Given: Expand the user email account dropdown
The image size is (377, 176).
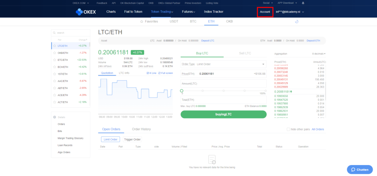Looking at the screenshot, I should coord(290,12).
